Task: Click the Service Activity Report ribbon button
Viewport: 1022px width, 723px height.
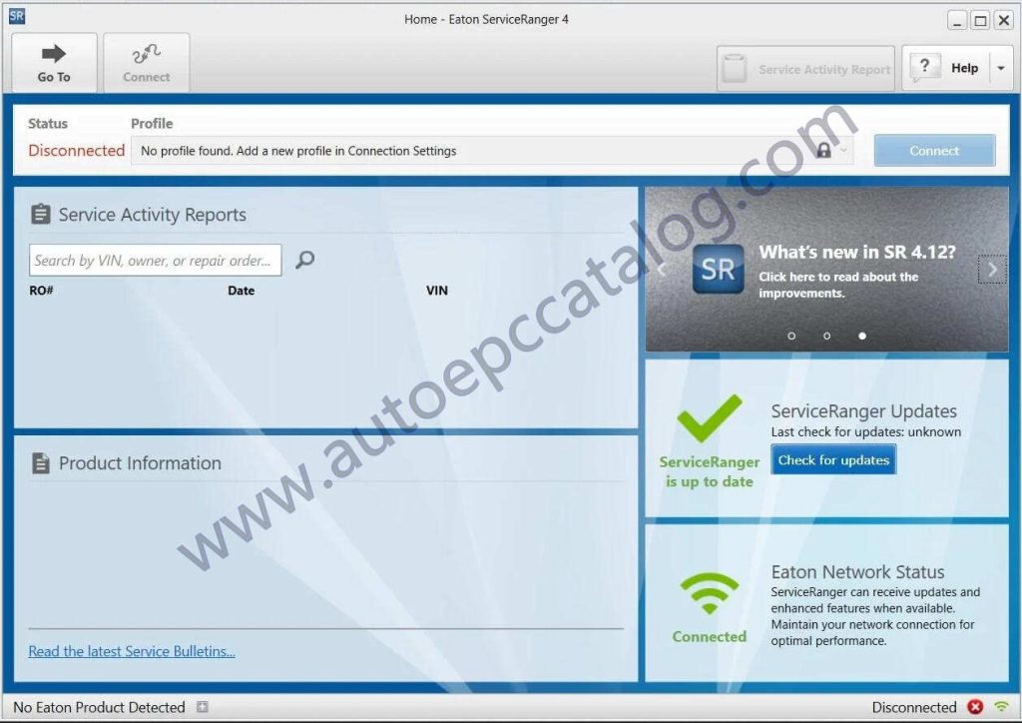Action: 805,67
